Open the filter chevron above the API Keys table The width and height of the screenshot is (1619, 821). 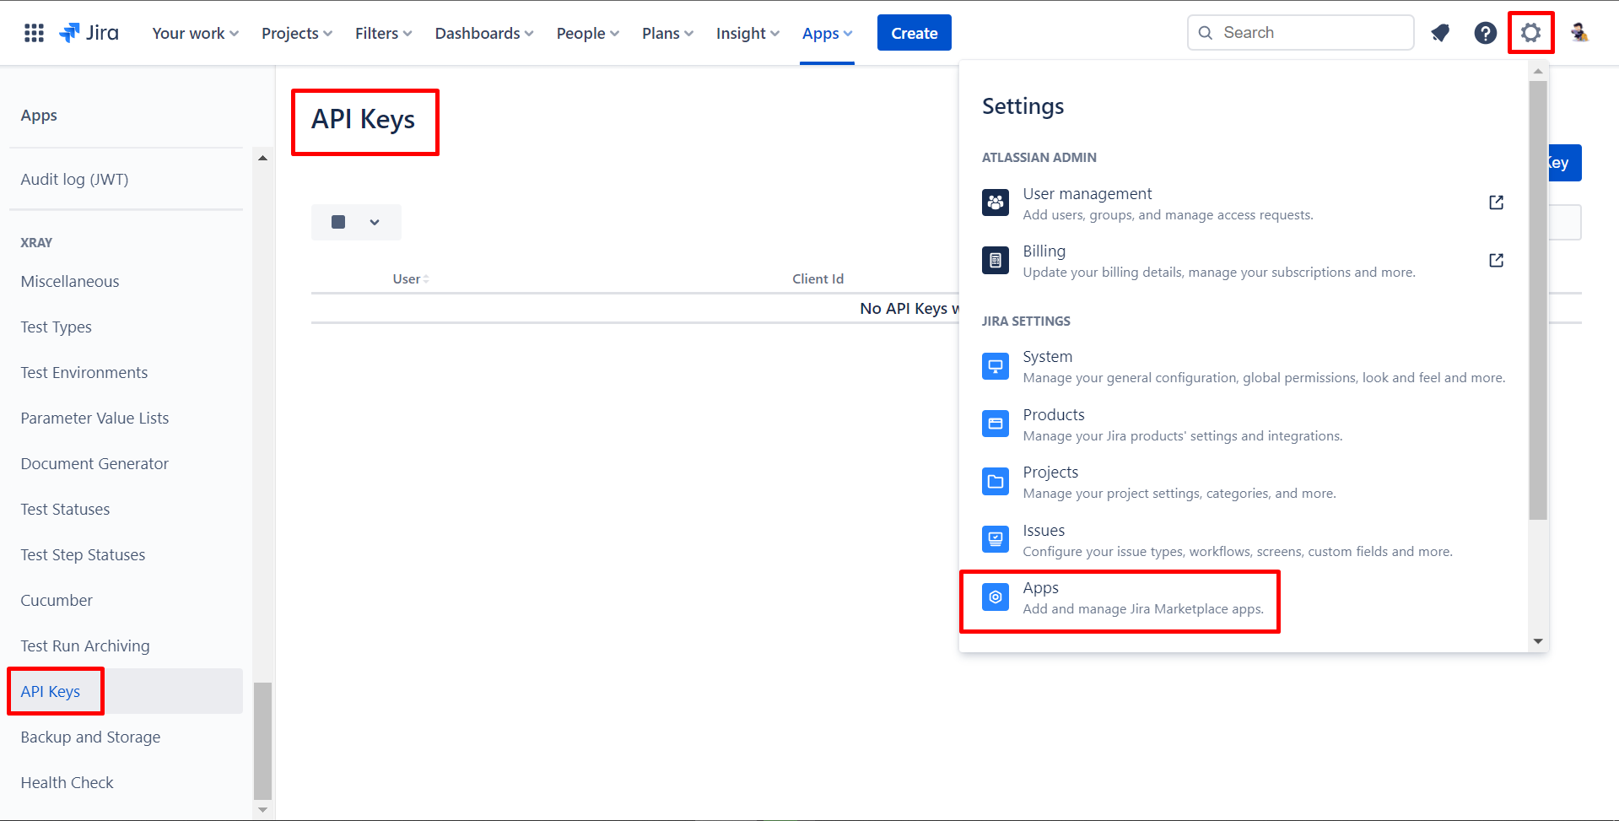pos(373,222)
